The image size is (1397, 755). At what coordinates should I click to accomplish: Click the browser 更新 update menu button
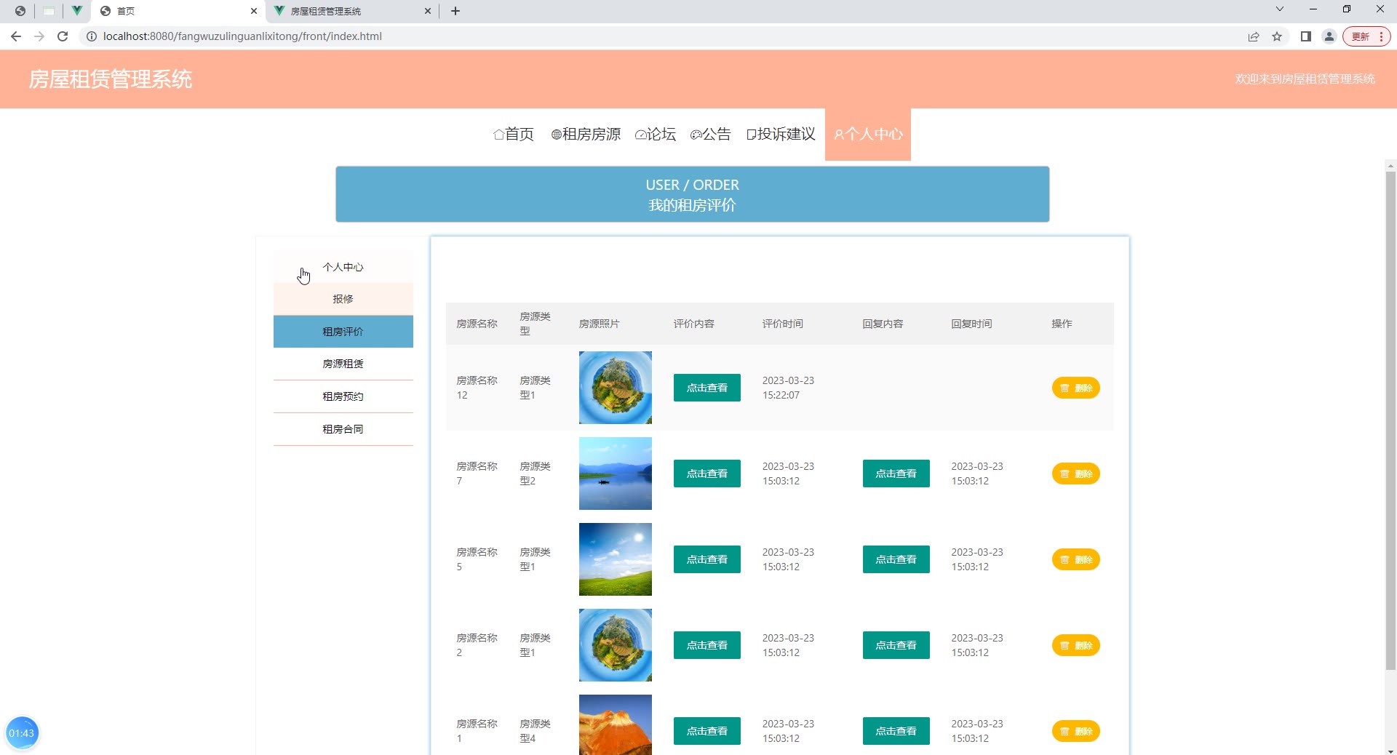pos(1366,36)
